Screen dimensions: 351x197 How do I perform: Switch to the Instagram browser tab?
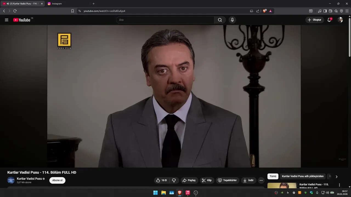pyautogui.click(x=67, y=4)
